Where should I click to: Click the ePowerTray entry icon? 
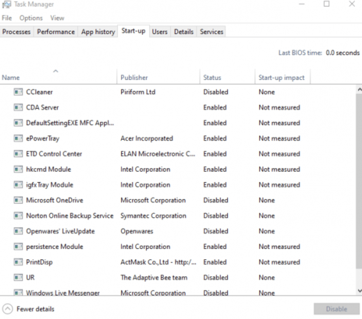pyautogui.click(x=18, y=139)
